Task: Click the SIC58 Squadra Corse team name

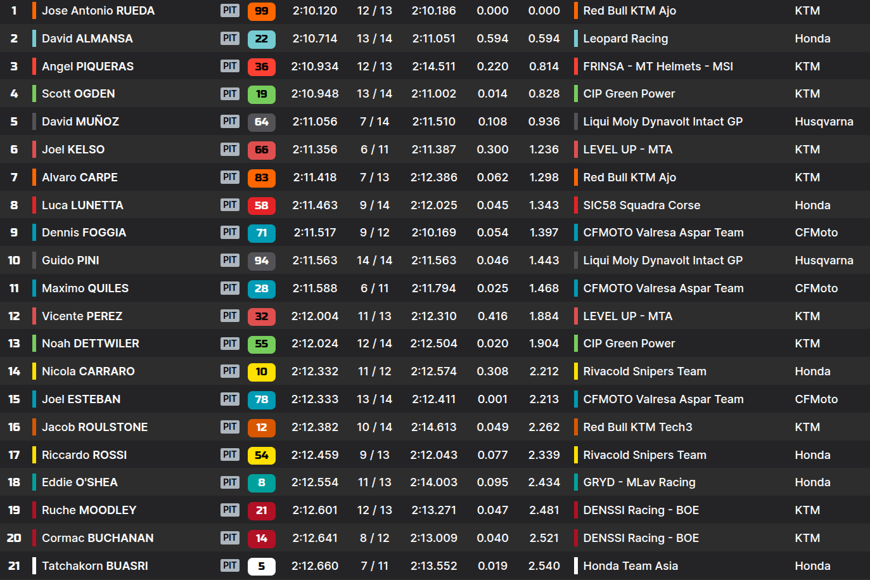Action: 641,205
